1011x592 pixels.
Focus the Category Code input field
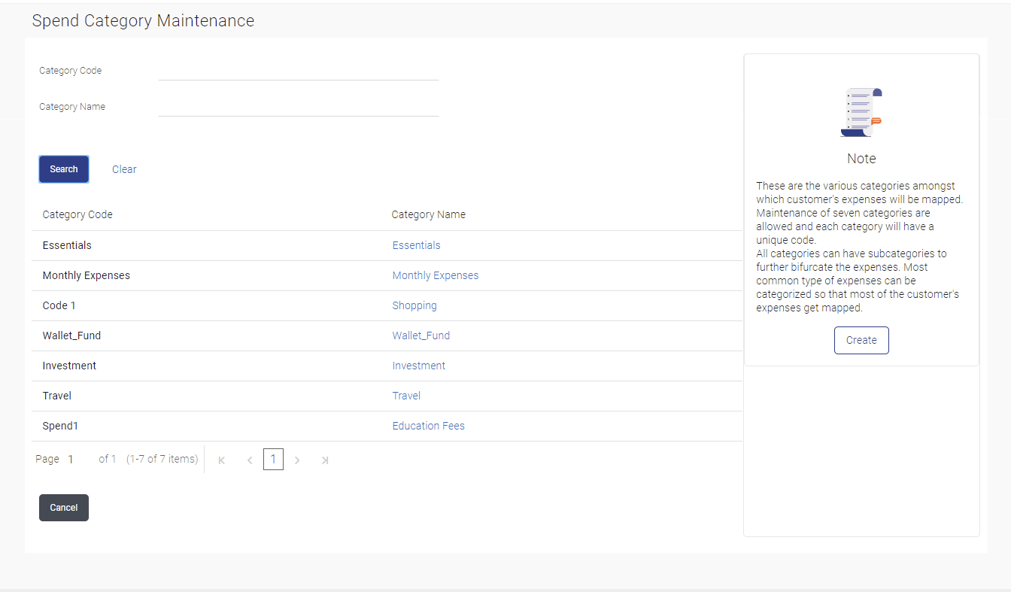298,71
